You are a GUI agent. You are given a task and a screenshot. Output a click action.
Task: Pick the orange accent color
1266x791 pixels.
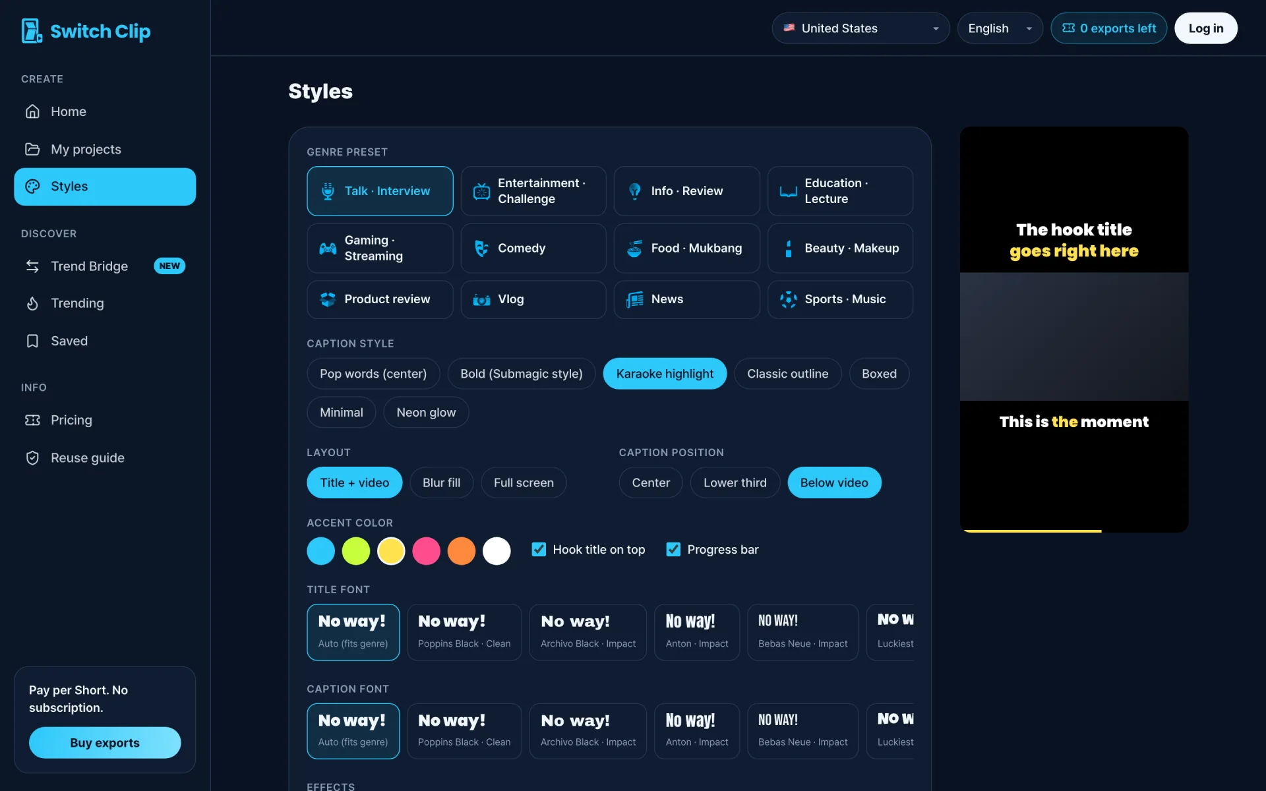pyautogui.click(x=462, y=551)
